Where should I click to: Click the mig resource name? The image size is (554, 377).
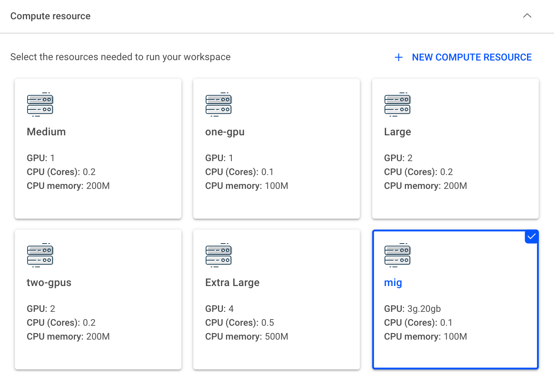click(x=393, y=283)
